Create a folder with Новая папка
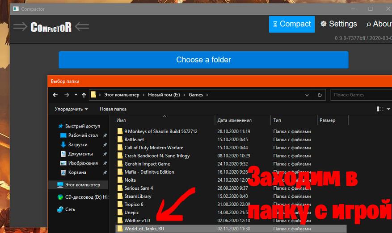The image size is (392, 233). pos(113,109)
